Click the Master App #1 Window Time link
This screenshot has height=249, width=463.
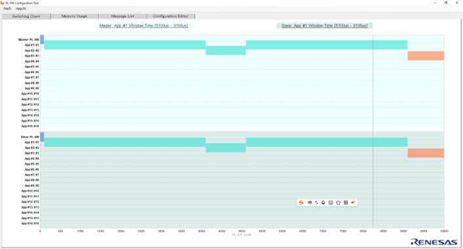[x=143, y=25]
